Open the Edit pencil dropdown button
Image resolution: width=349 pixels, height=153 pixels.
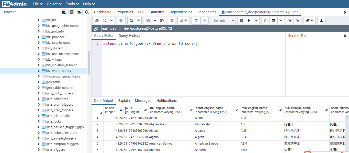pos(183,20)
